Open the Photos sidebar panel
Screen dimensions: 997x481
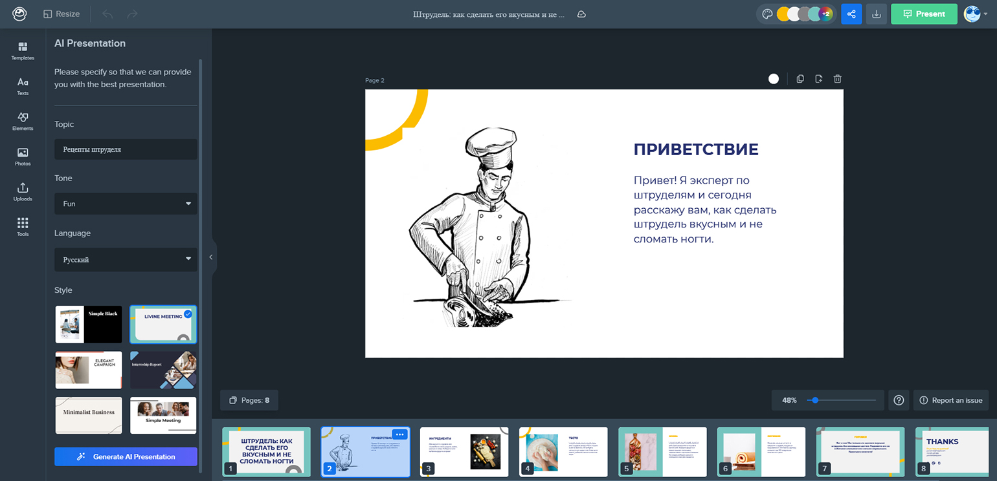(23, 156)
